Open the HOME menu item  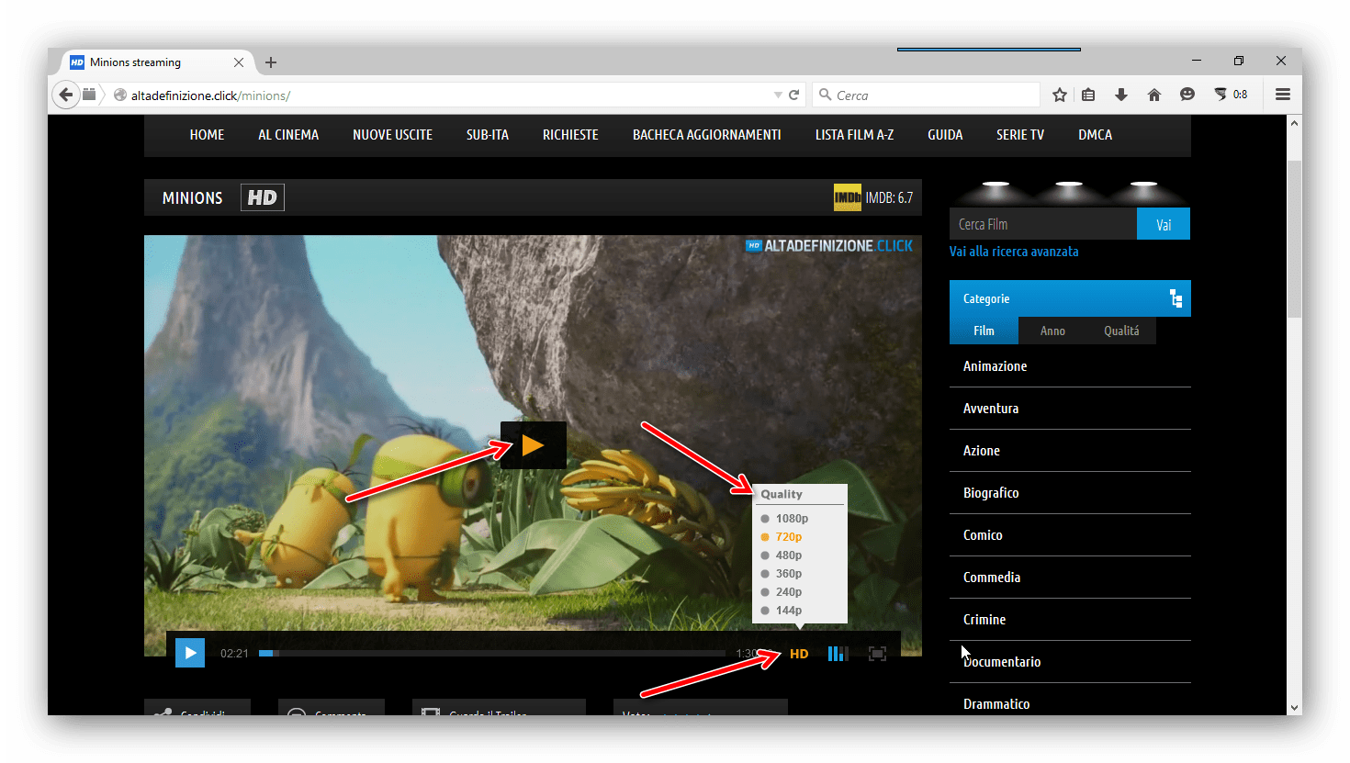coord(207,135)
